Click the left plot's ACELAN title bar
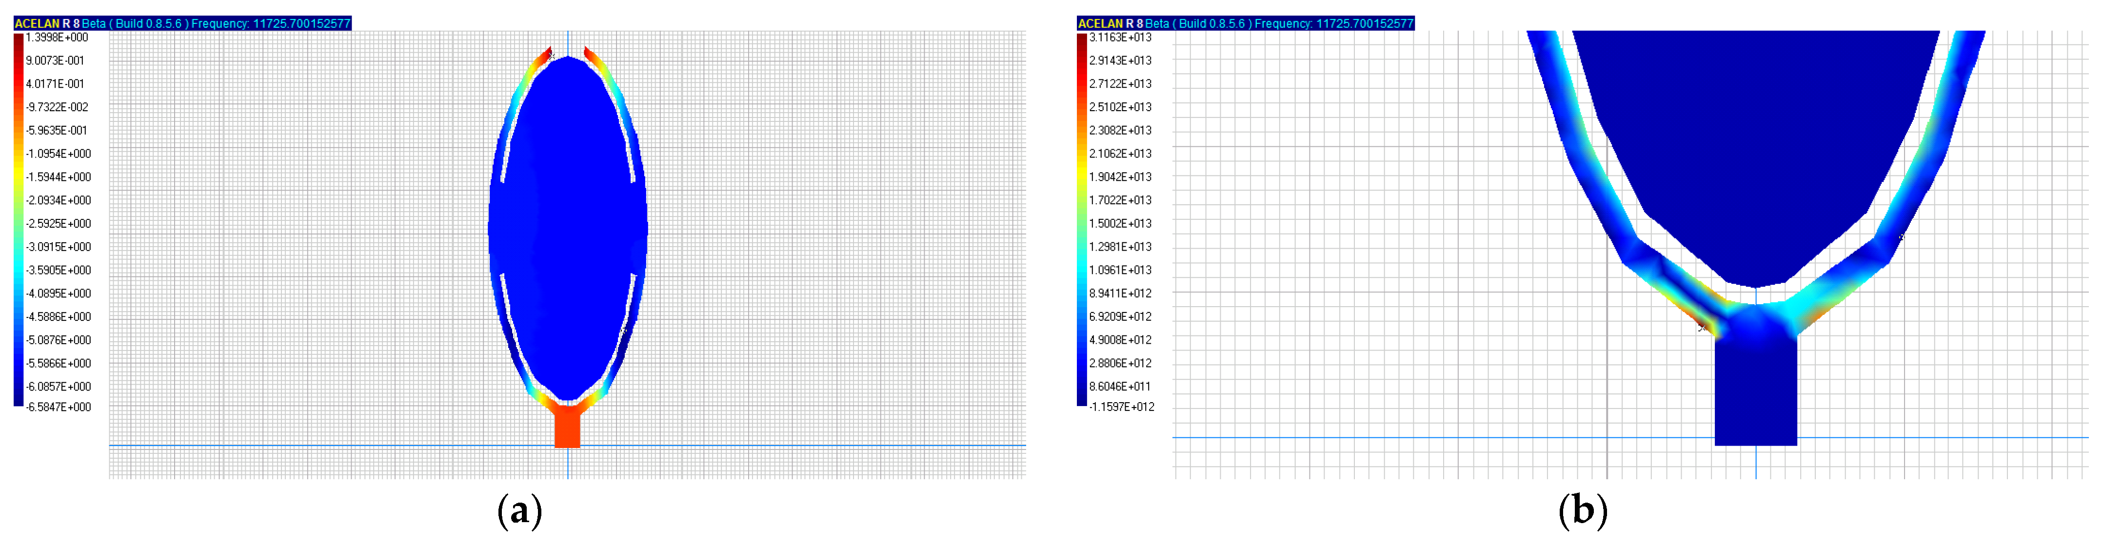This screenshot has width=2104, height=547. 182,24
